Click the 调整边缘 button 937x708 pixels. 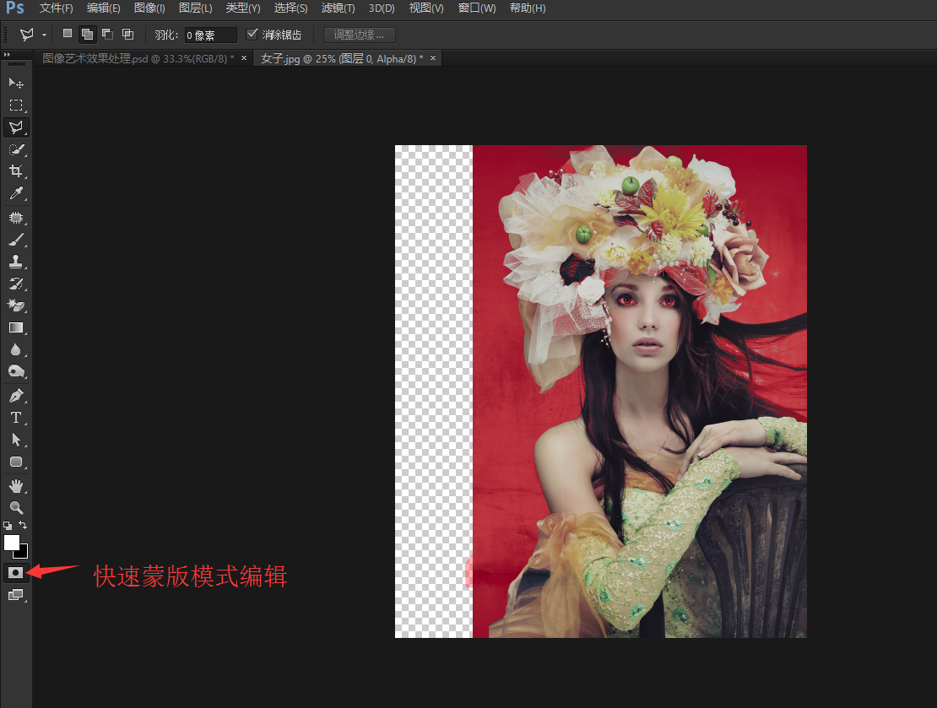coord(359,35)
